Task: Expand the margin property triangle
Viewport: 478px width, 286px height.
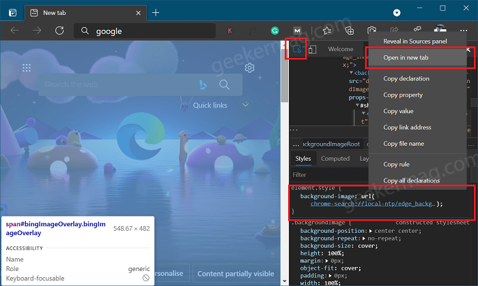Action: point(327,261)
